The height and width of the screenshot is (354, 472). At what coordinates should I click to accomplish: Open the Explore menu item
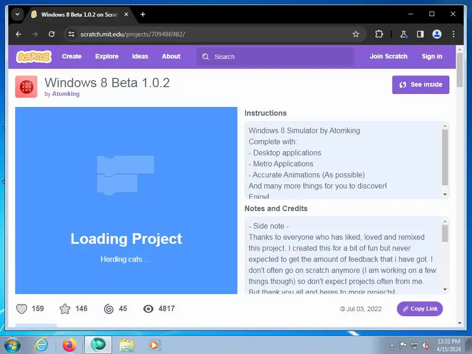pos(107,57)
